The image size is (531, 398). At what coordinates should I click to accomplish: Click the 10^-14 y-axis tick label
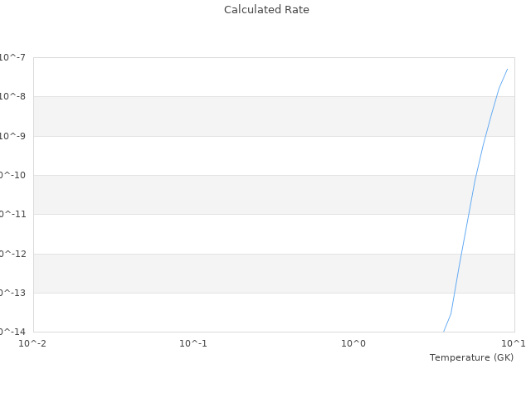click(11, 332)
